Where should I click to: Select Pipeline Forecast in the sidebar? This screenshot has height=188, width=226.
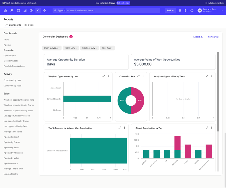click(12, 137)
